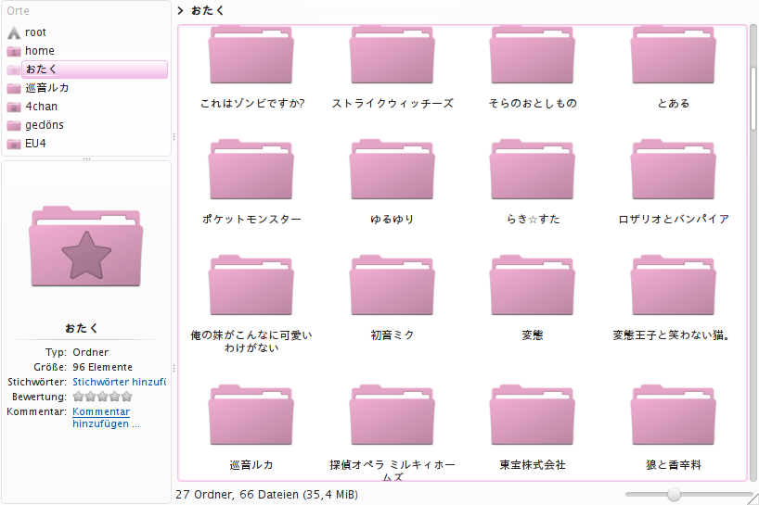Click the おたく breadcrumb location
Viewport: 759px width, 505px height.
click(x=207, y=10)
